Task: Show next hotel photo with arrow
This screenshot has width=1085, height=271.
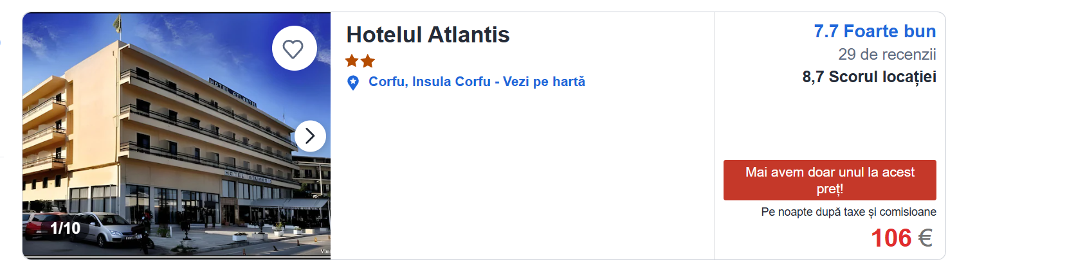Action: [310, 136]
